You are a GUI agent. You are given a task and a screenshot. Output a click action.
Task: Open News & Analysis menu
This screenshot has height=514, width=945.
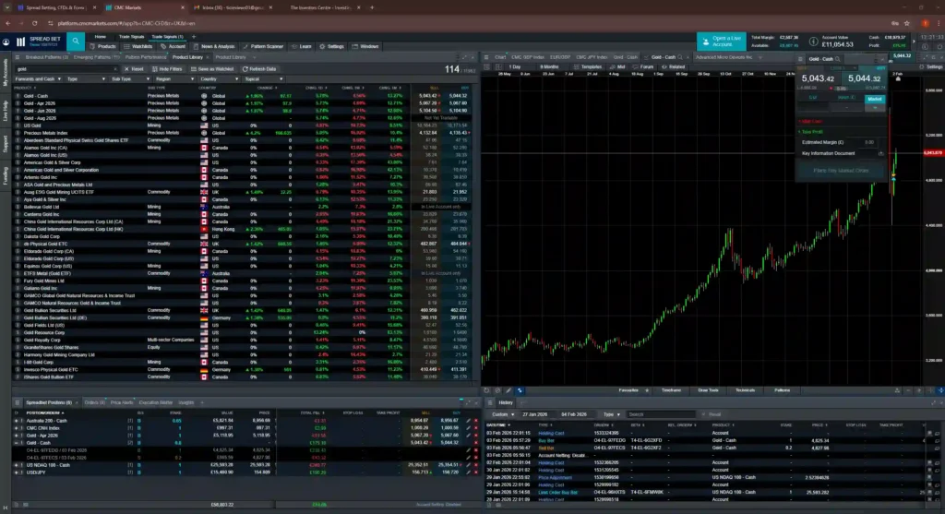[214, 46]
